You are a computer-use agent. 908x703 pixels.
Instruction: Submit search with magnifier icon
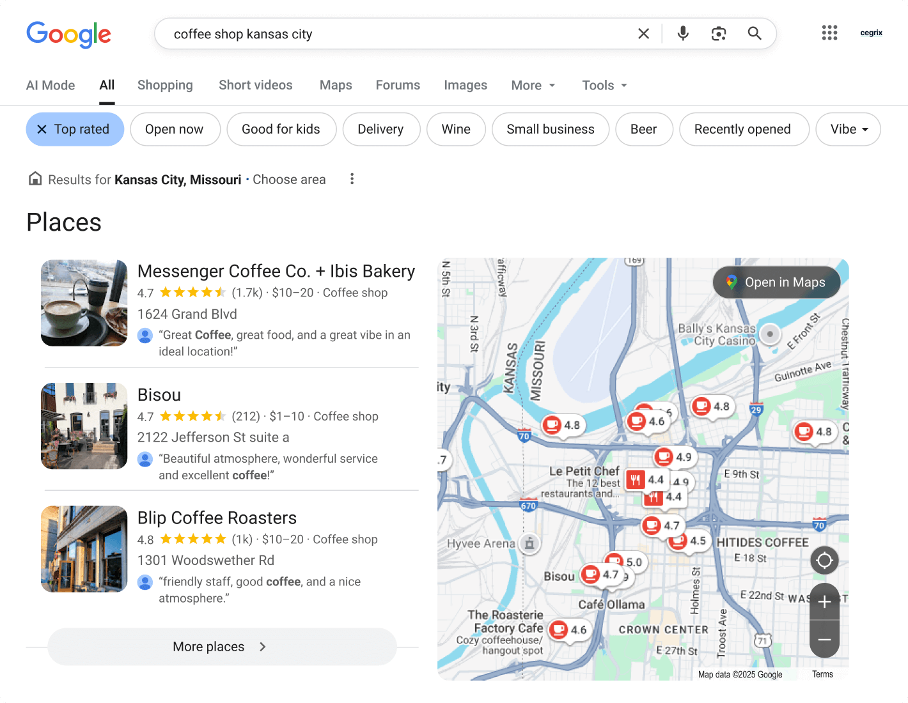[755, 34]
